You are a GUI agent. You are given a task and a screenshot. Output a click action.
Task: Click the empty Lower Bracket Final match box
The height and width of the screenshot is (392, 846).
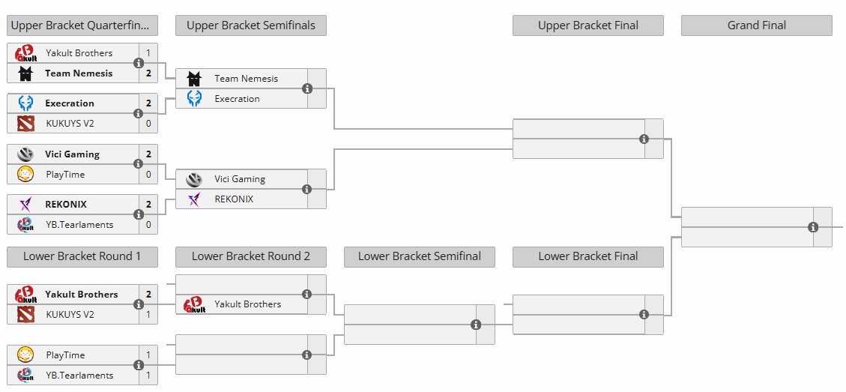click(x=578, y=315)
